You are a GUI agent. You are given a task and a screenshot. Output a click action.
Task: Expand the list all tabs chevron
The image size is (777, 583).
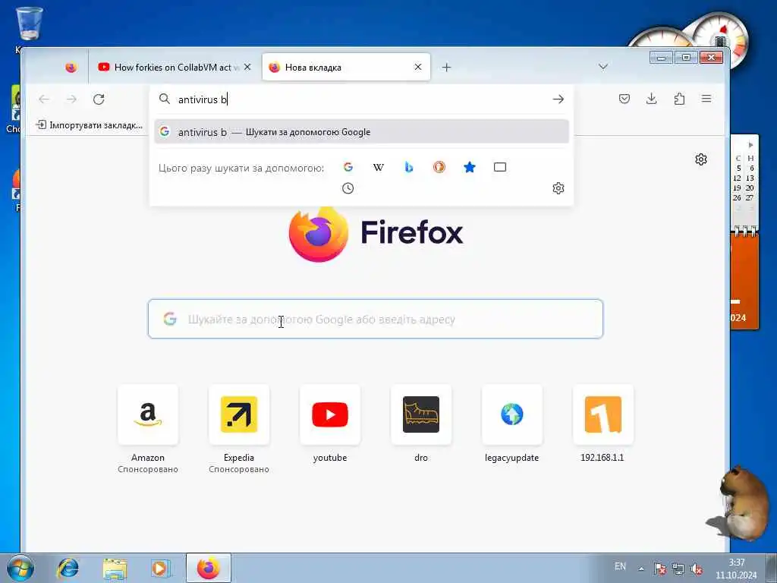coord(603,67)
